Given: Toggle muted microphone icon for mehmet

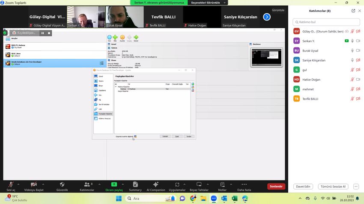Looking at the screenshot, I should (352, 89).
